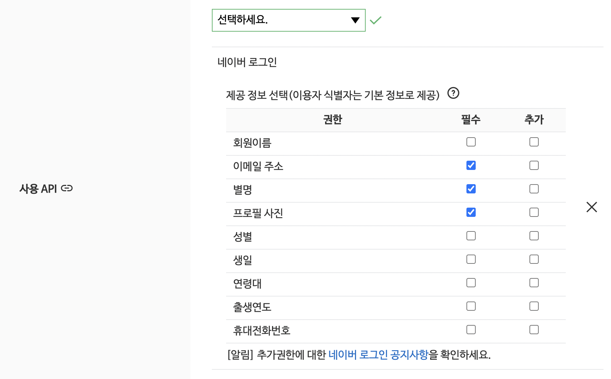Screen dimensions: 611x379
Task: Uncheck 필수 for 이메일 주소
Action: tap(471, 165)
